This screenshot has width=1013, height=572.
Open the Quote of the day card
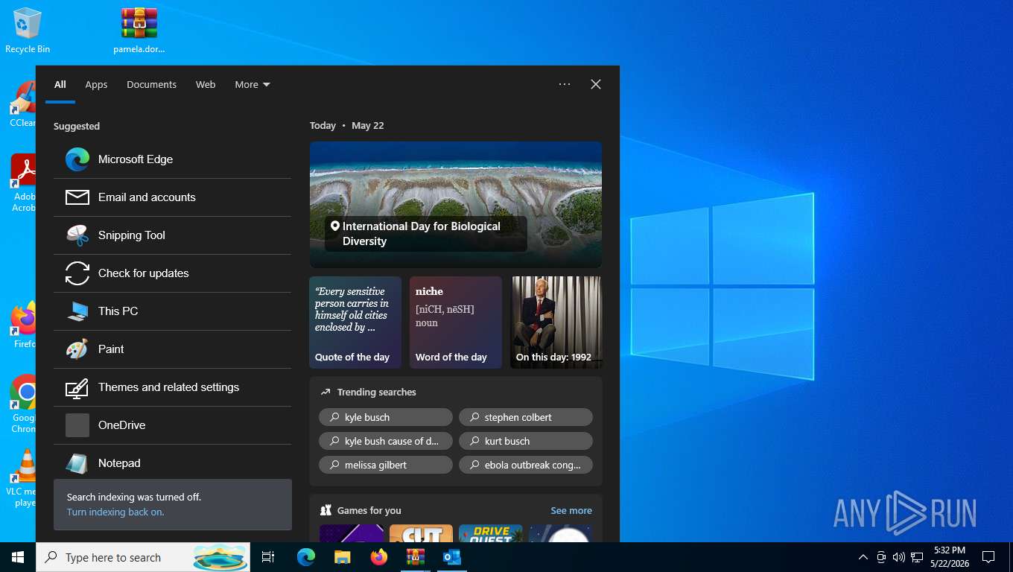point(355,322)
